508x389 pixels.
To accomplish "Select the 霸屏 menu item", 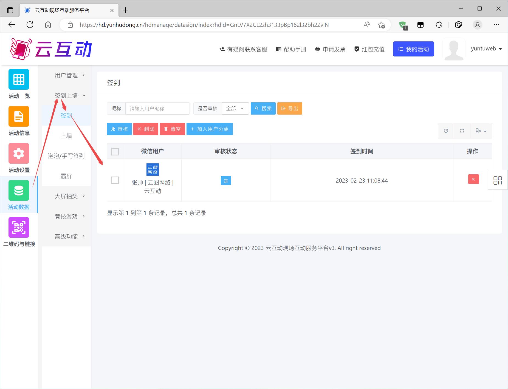I will pyautogui.click(x=66, y=176).
